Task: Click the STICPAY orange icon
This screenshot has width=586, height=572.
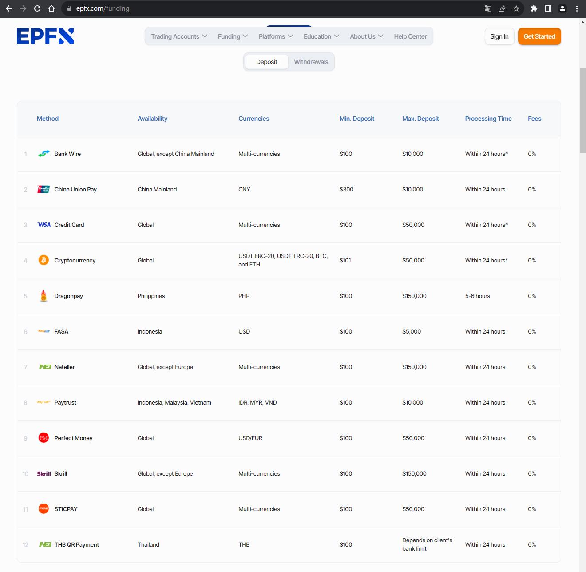Action: (x=44, y=509)
